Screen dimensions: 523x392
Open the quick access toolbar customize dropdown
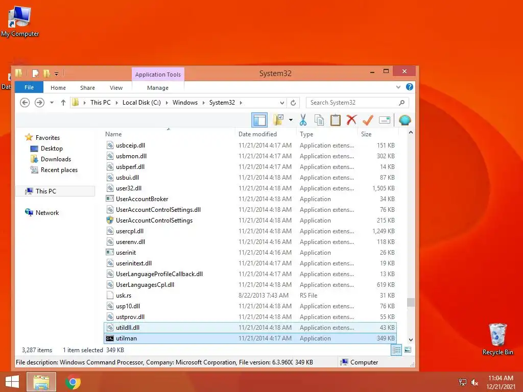click(56, 73)
